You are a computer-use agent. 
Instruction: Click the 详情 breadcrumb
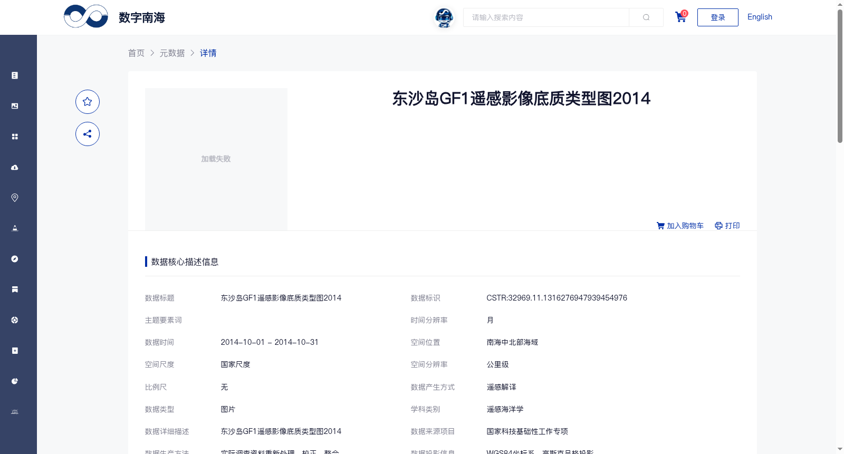208,53
